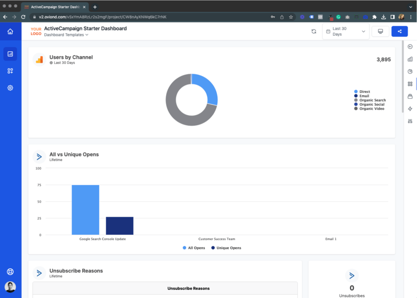
Task: Collapse the right panel arrow icon
Action: coord(410,46)
